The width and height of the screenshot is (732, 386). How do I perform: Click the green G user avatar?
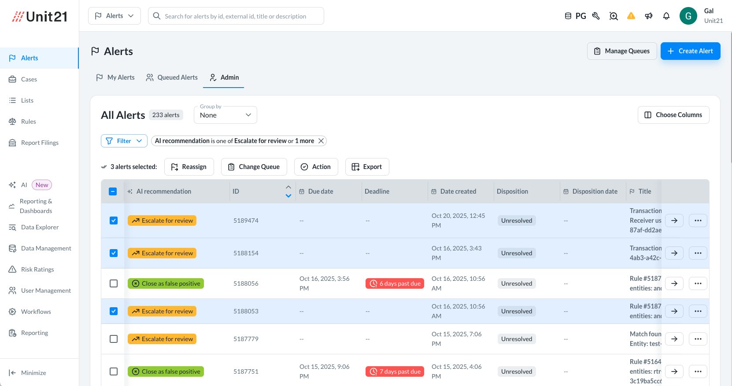688,16
